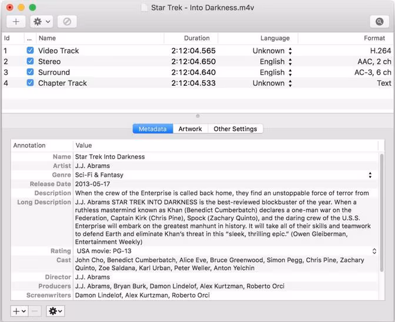Image resolution: width=395 pixels, height=322 pixels.
Task: Click the search magnifier icon
Action: coord(379,22)
